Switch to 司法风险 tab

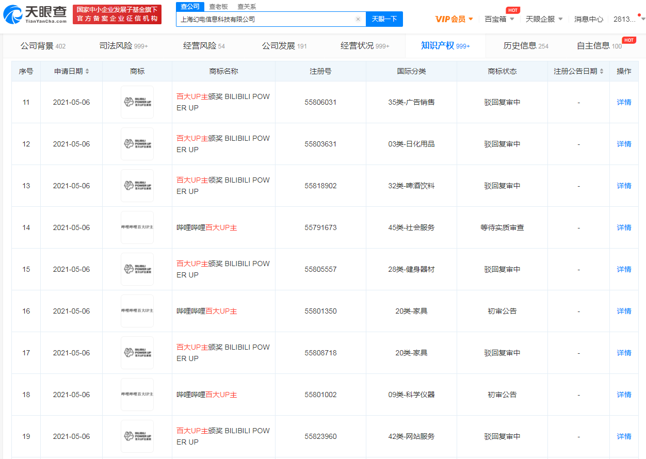[x=123, y=46]
